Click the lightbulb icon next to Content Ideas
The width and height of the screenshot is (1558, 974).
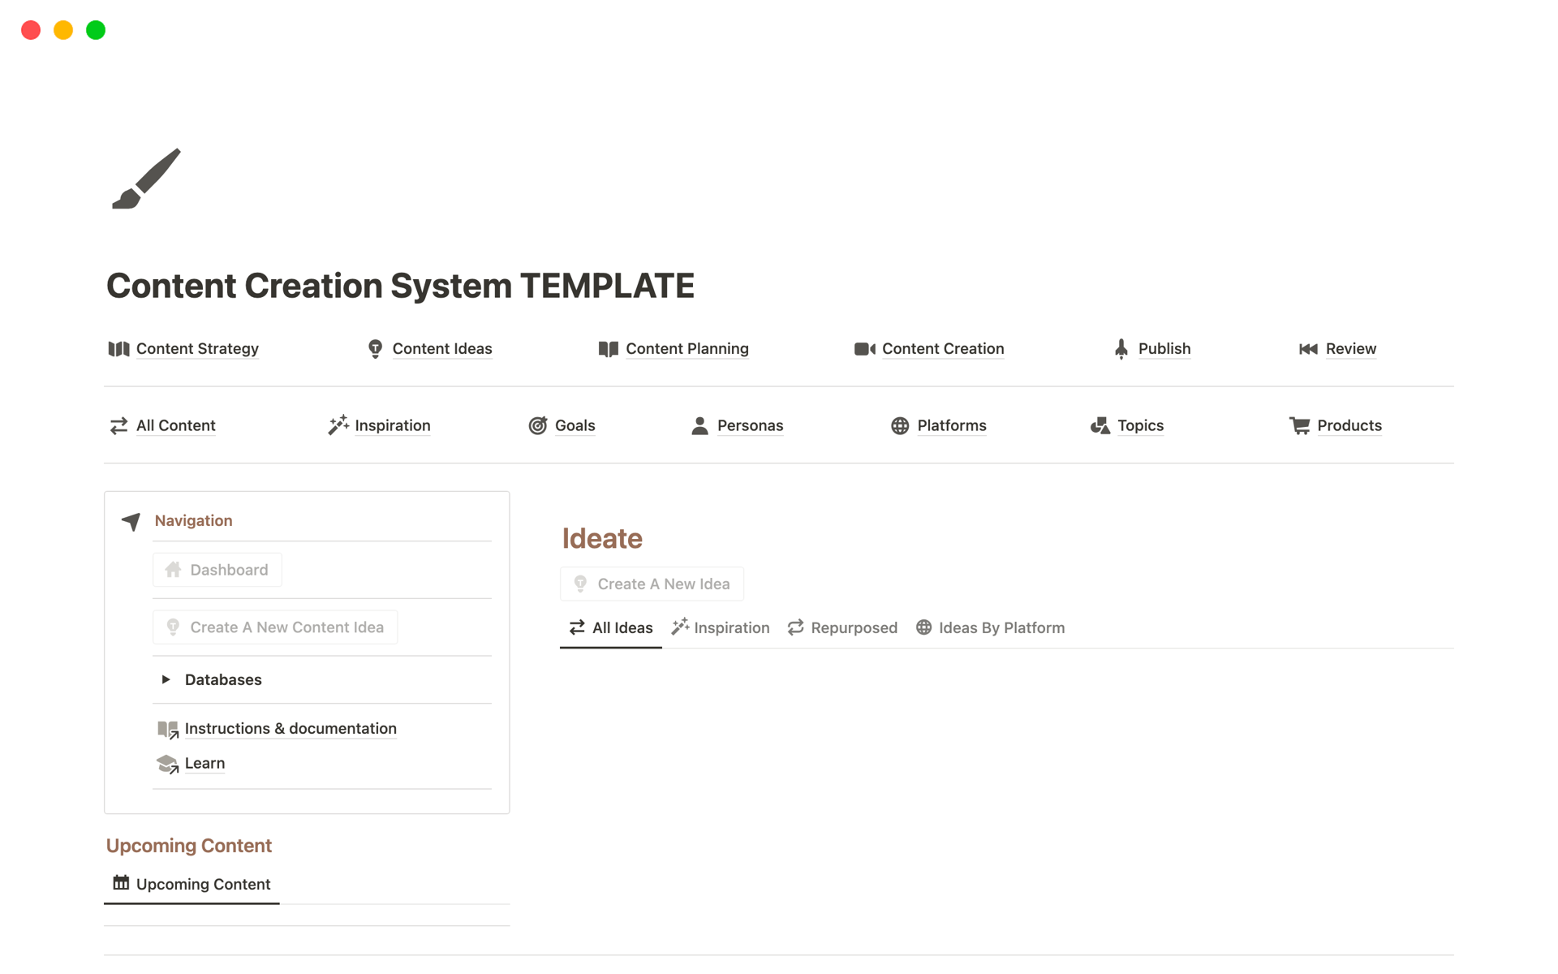click(375, 348)
